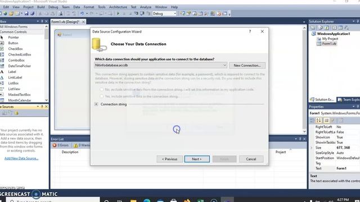Sort properties alphabetically with the A-Z icon
The width and height of the screenshot is (360, 202).
click(x=318, y=120)
